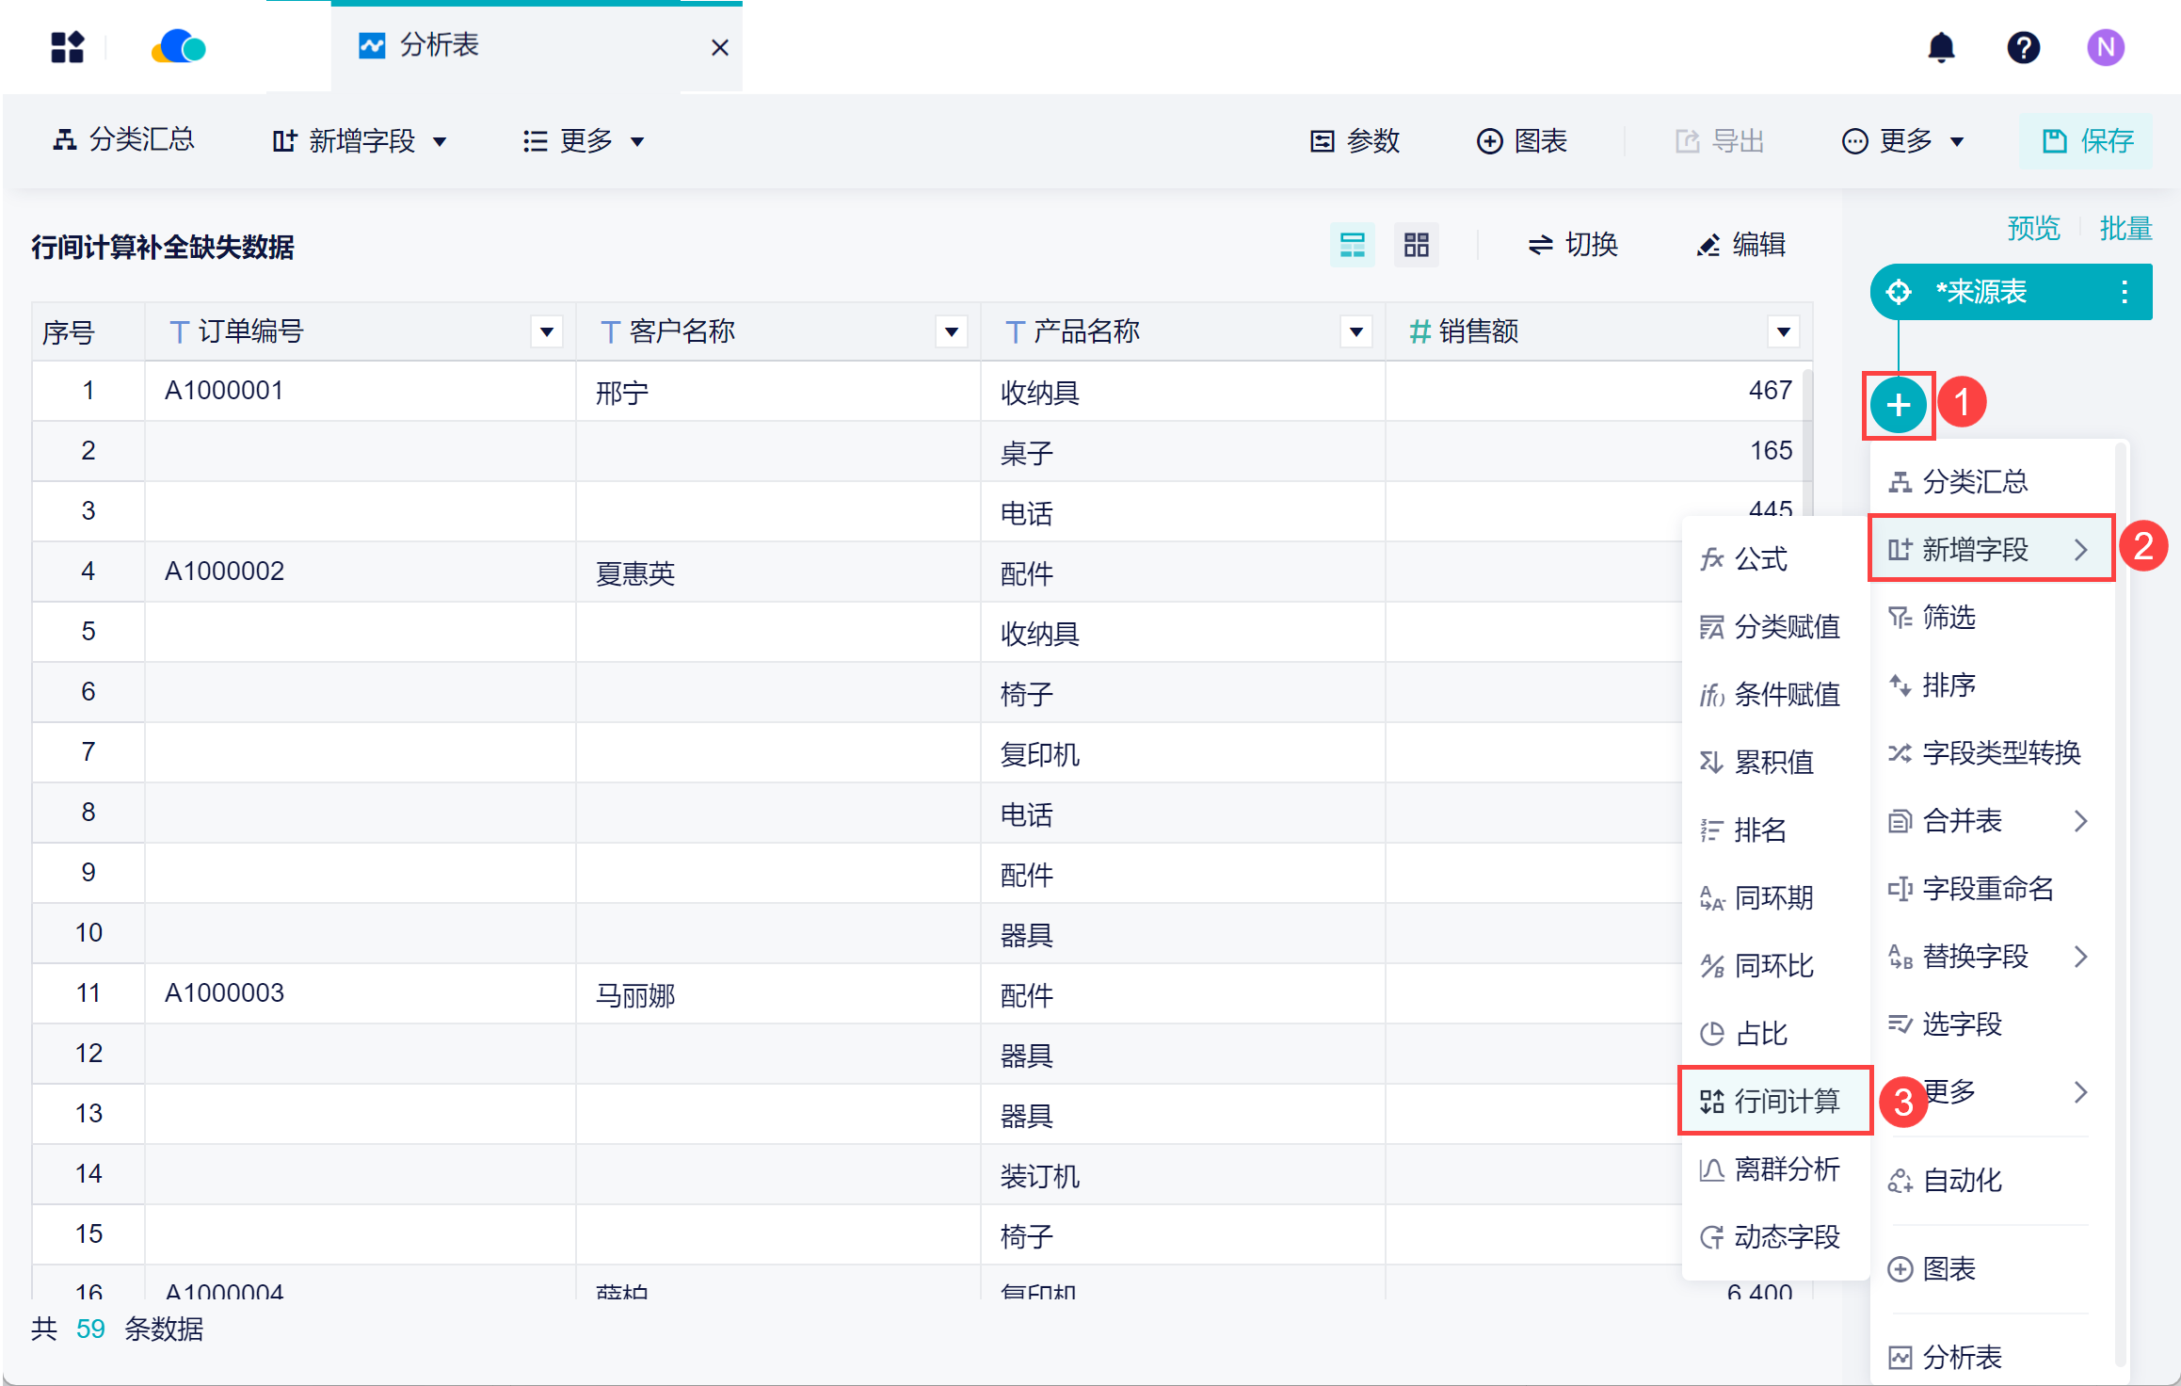
Task: Click the 编辑 pencil button
Action: click(x=1741, y=246)
